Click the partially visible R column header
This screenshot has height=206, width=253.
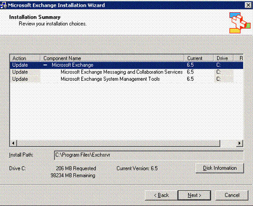tap(239, 58)
